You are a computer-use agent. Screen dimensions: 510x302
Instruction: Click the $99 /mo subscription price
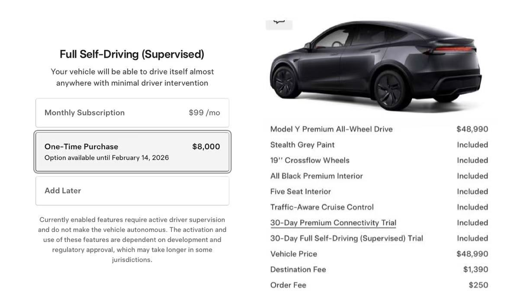click(204, 113)
